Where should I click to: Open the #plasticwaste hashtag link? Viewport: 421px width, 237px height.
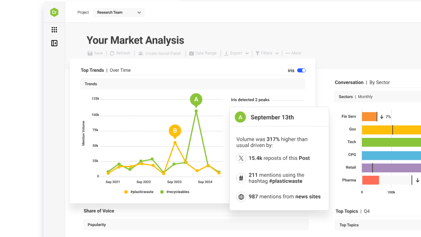pos(286,181)
